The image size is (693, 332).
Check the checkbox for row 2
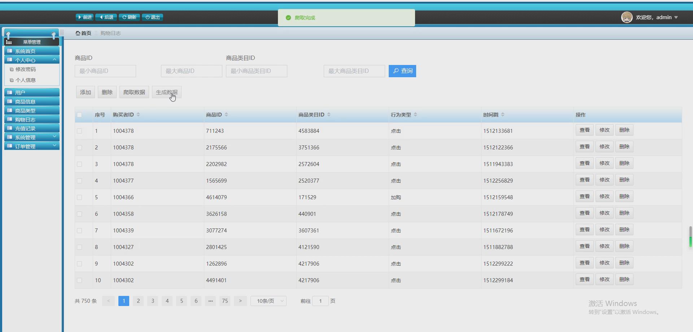coord(79,148)
